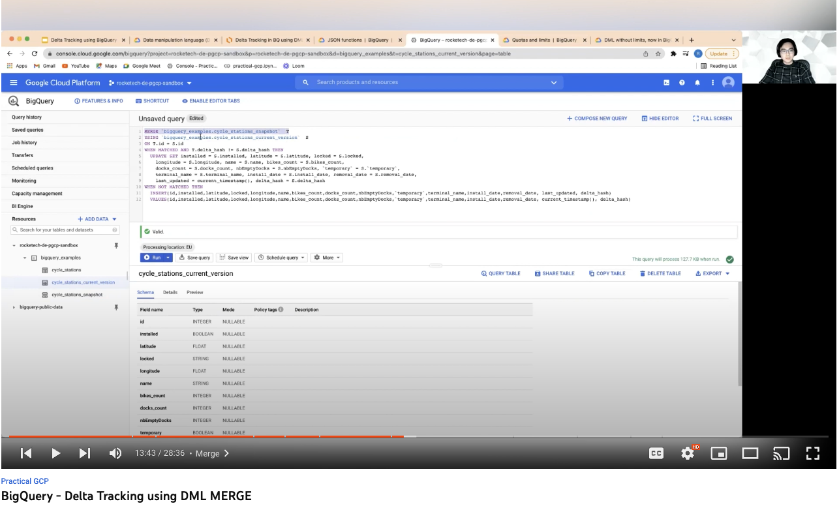Viewport: 839px width, 508px height.
Task: Open Saved queries in sidebar
Action: (27, 130)
